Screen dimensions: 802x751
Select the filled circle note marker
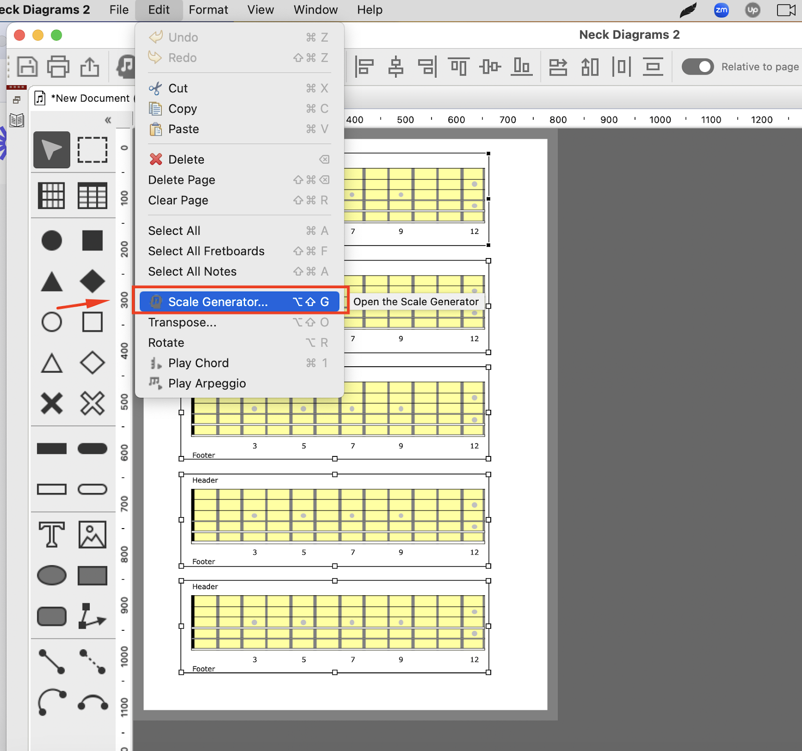(52, 240)
